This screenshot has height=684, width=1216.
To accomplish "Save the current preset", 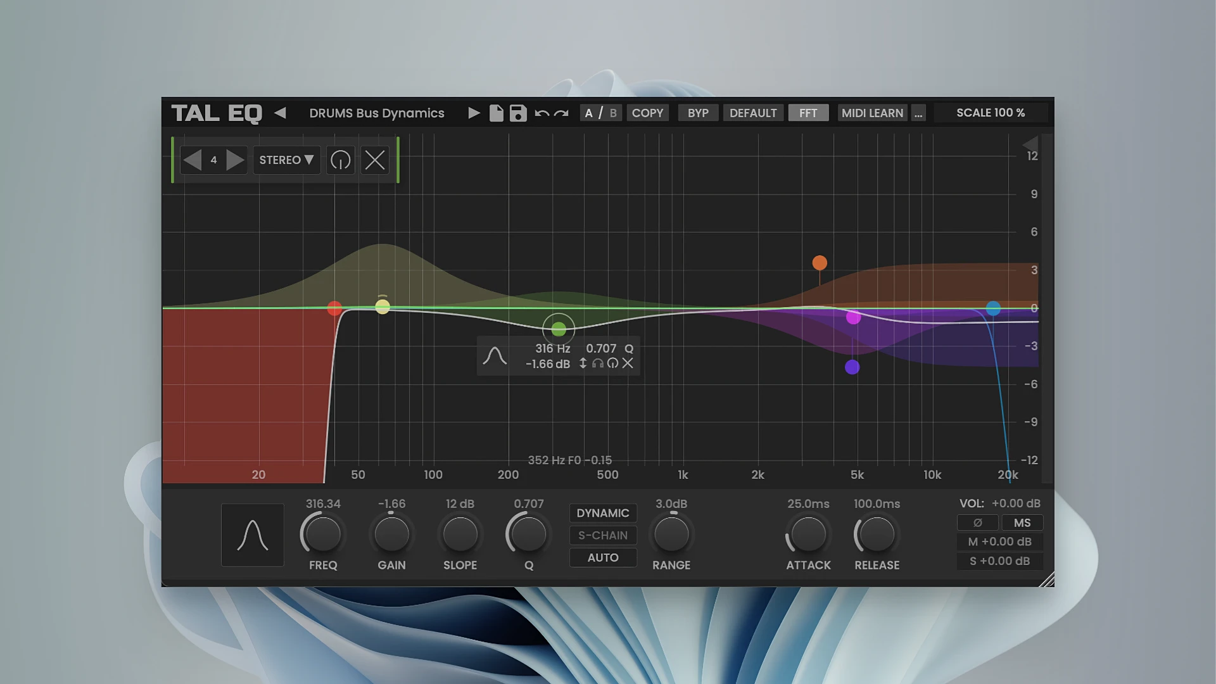I will 517,113.
